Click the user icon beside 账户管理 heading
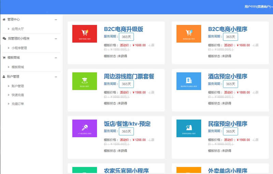Image resolution: width=273 pixels, height=174 pixels. point(4,77)
